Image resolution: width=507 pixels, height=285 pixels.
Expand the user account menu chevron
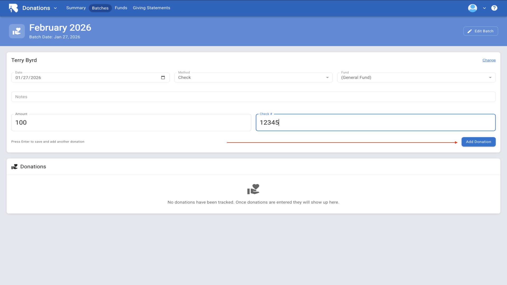[x=484, y=8]
